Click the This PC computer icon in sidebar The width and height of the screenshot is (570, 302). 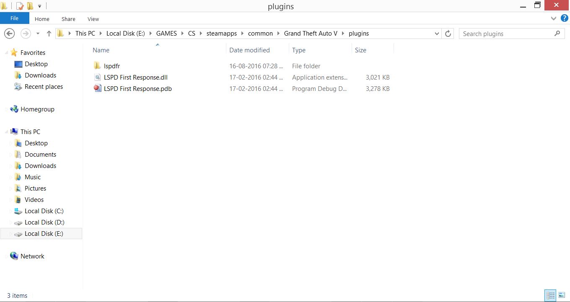click(14, 132)
